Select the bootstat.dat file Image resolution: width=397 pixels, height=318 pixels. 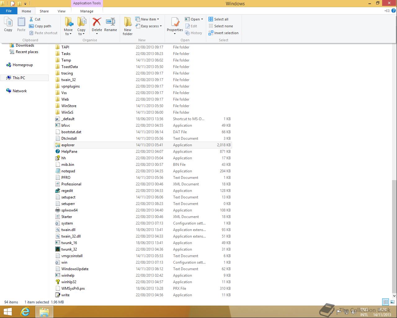(71, 132)
